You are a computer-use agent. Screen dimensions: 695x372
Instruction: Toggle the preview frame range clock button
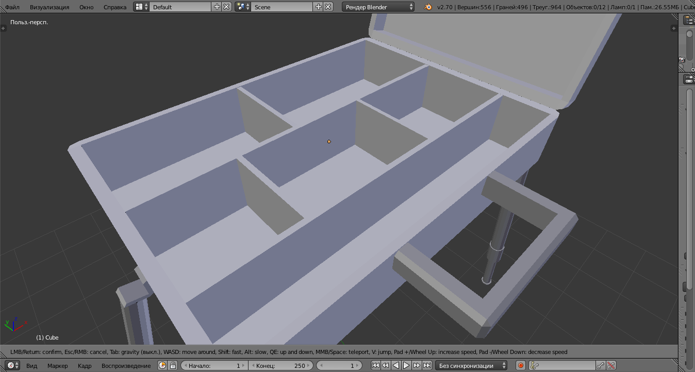(162, 365)
